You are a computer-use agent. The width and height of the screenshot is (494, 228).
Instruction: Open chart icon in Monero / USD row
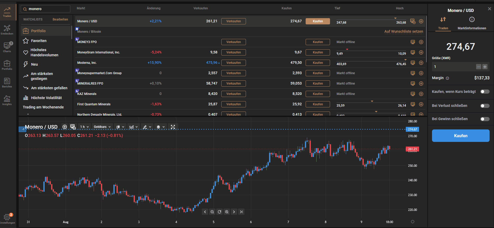[413, 21]
